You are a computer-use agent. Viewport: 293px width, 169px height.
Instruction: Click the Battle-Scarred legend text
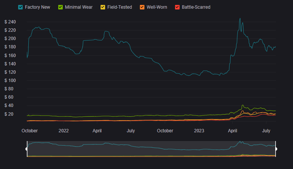pyautogui.click(x=196, y=7)
